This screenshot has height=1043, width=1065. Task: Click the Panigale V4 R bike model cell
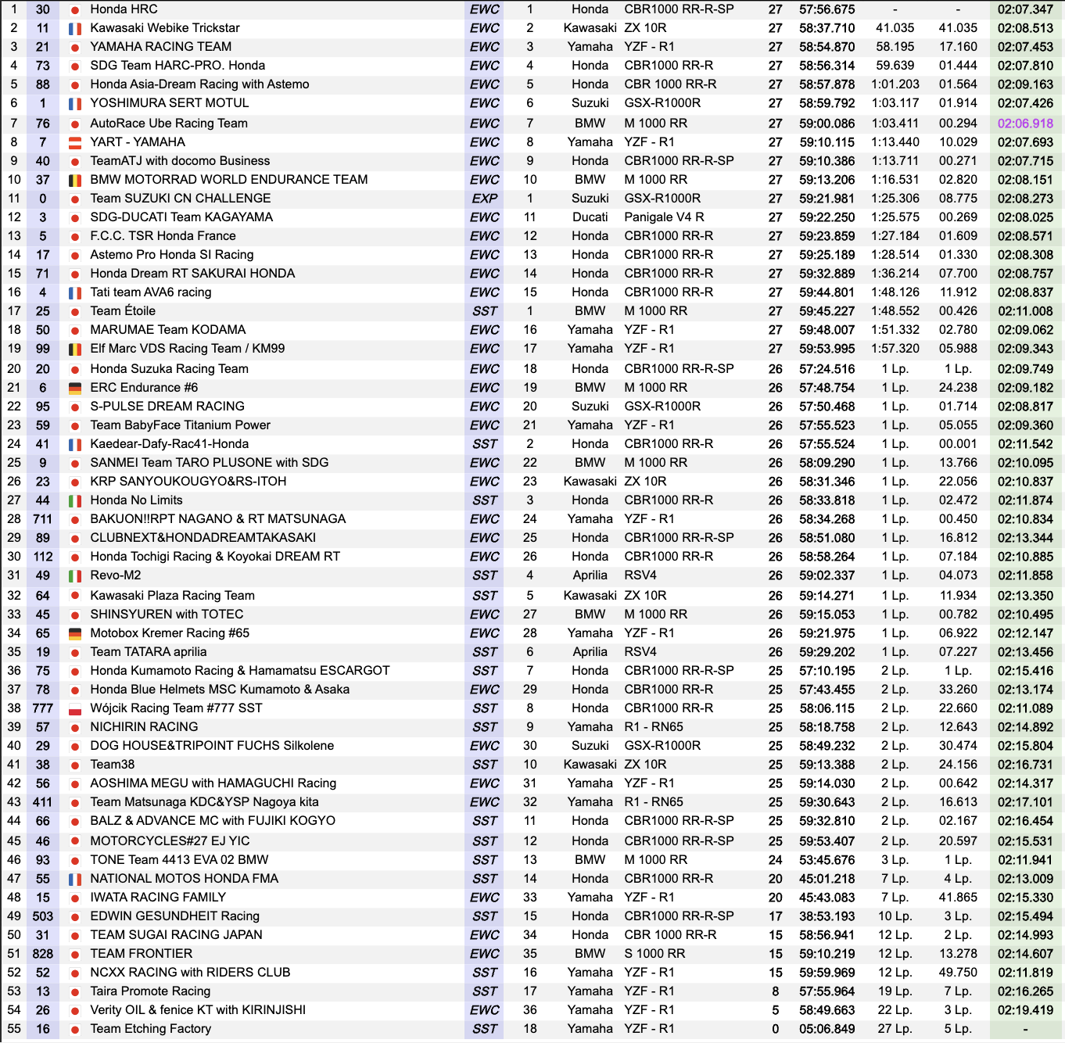pyautogui.click(x=664, y=217)
